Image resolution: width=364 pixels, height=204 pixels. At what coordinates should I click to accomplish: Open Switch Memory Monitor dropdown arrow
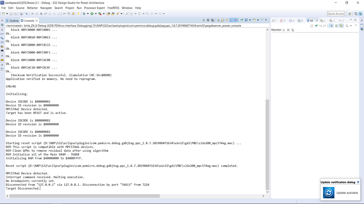[x=351, y=26]
